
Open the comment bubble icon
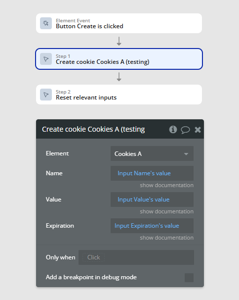click(185, 130)
